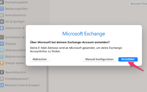Screen dimensions: 147x92
Task: Click the Account hinzufügen button in Settings
Action: point(138,4)
